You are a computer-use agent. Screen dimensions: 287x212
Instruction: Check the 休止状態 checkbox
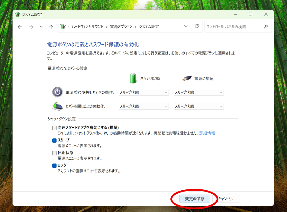click(x=54, y=153)
